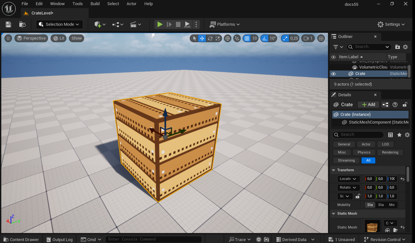Click the Static Mesh crate thumbnail

(x=372, y=226)
